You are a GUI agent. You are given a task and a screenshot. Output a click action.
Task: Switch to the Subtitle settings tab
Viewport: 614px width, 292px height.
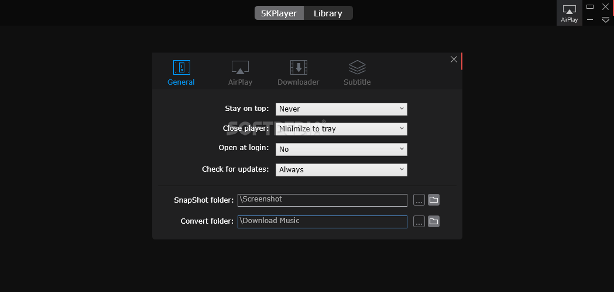357,73
